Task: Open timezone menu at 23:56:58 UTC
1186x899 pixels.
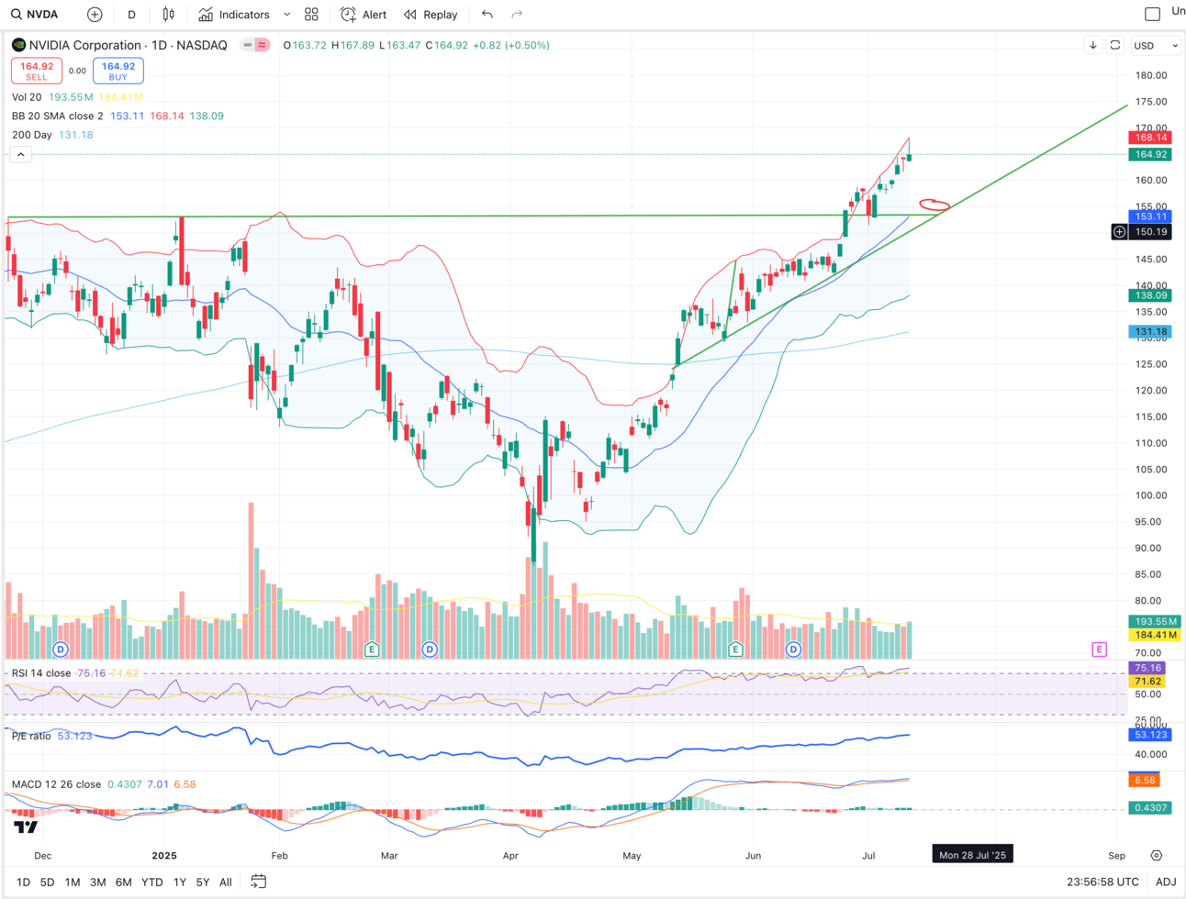Action: point(1102,882)
